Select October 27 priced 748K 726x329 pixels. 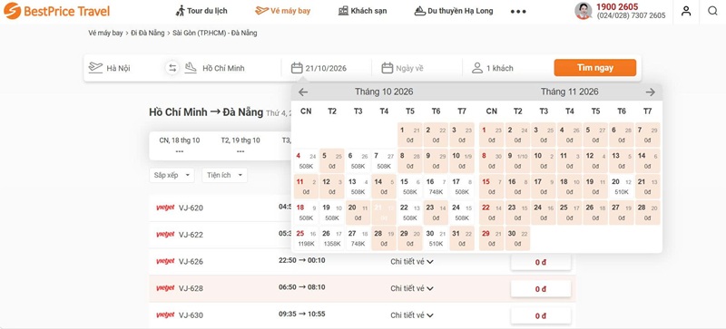click(x=358, y=238)
